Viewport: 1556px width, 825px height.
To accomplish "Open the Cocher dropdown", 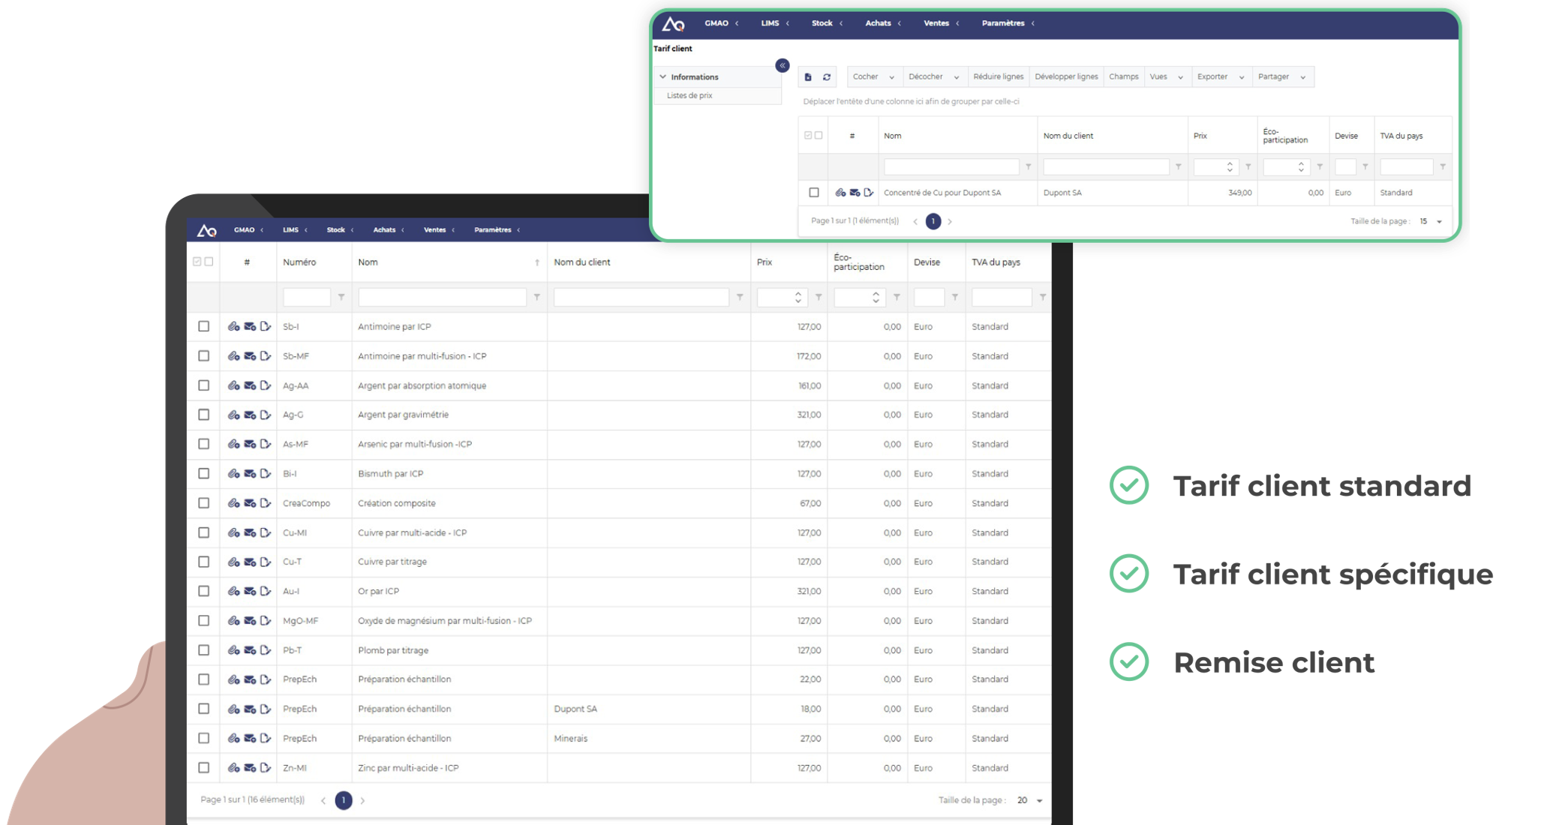I will click(874, 76).
